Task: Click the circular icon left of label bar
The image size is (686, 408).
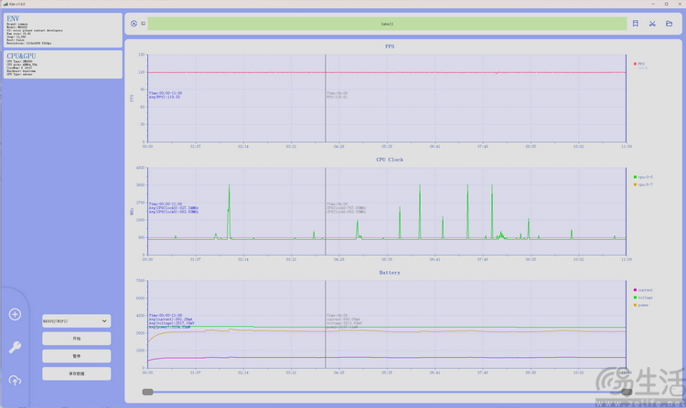Action: tap(134, 24)
